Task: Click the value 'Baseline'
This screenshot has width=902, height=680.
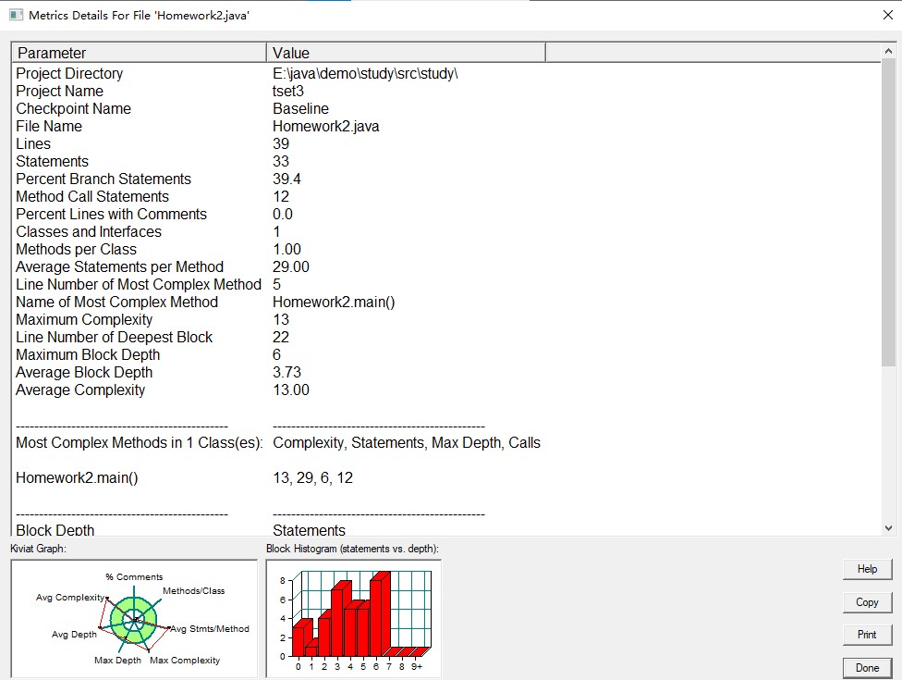Action: point(301,108)
